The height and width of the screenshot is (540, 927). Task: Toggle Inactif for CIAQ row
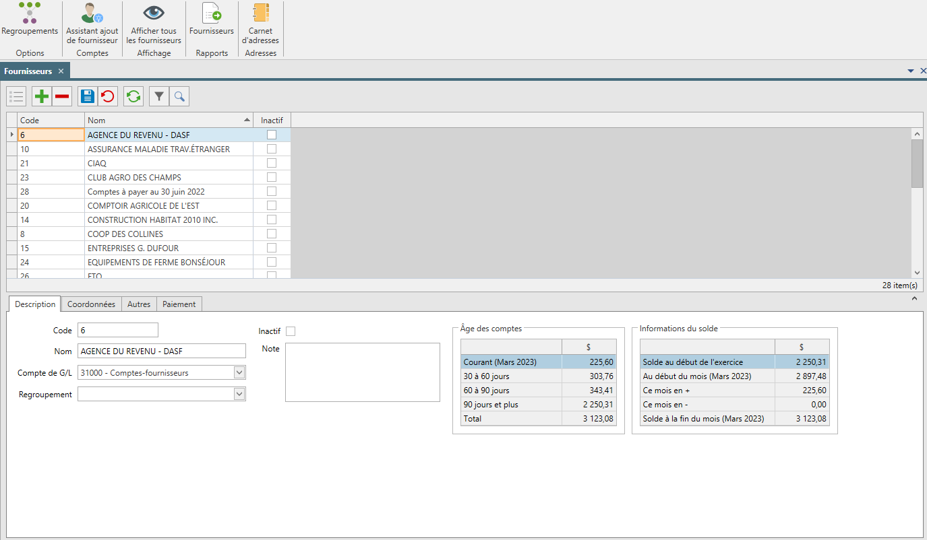click(x=272, y=163)
